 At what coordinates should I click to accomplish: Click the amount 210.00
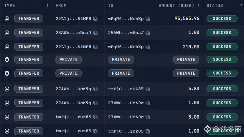click(191, 47)
